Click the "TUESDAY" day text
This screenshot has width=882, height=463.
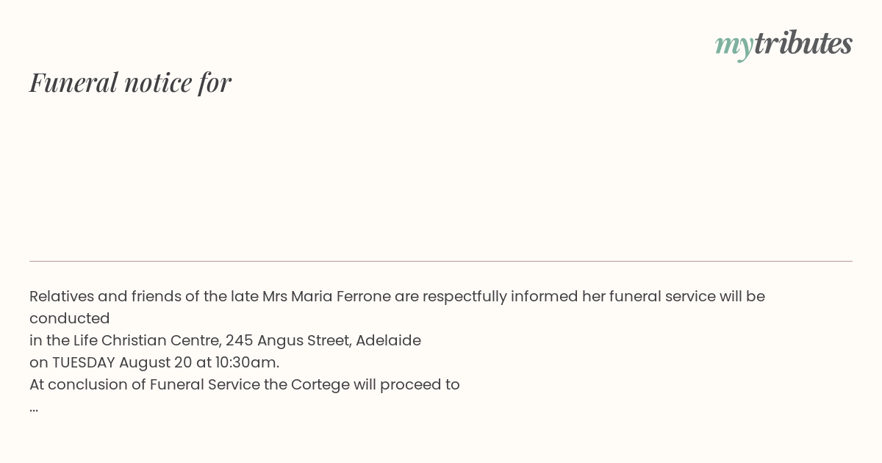coord(83,362)
